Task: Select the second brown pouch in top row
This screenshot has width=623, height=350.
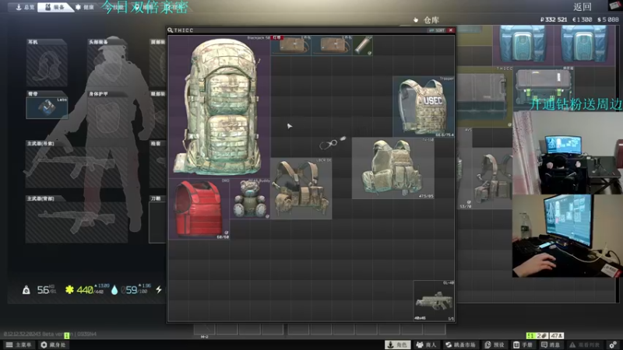Action: tap(332, 45)
